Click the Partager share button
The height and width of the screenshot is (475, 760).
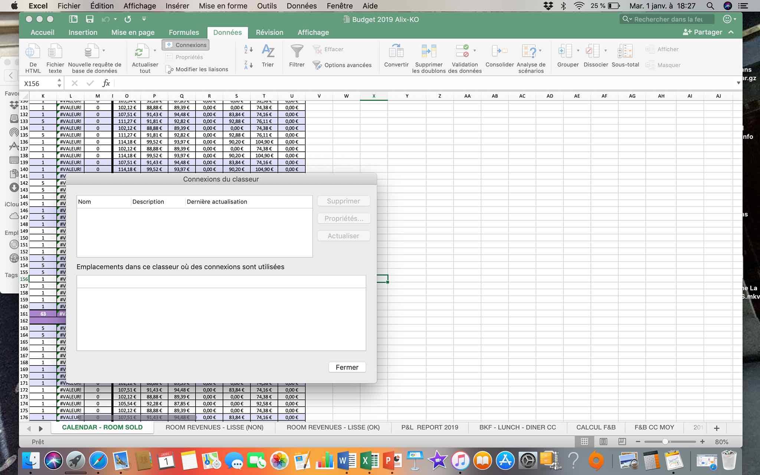tap(702, 32)
